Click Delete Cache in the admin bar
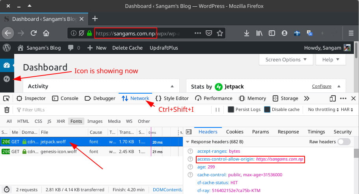359x194 pixels. pyautogui.click(x=127, y=48)
